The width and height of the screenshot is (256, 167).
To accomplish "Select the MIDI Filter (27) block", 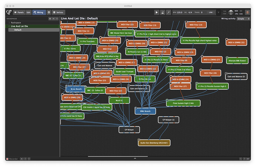I will point(180,86).
